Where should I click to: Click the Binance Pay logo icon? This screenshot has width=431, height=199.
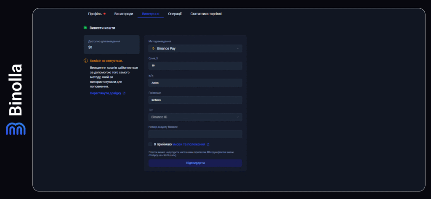click(153, 49)
